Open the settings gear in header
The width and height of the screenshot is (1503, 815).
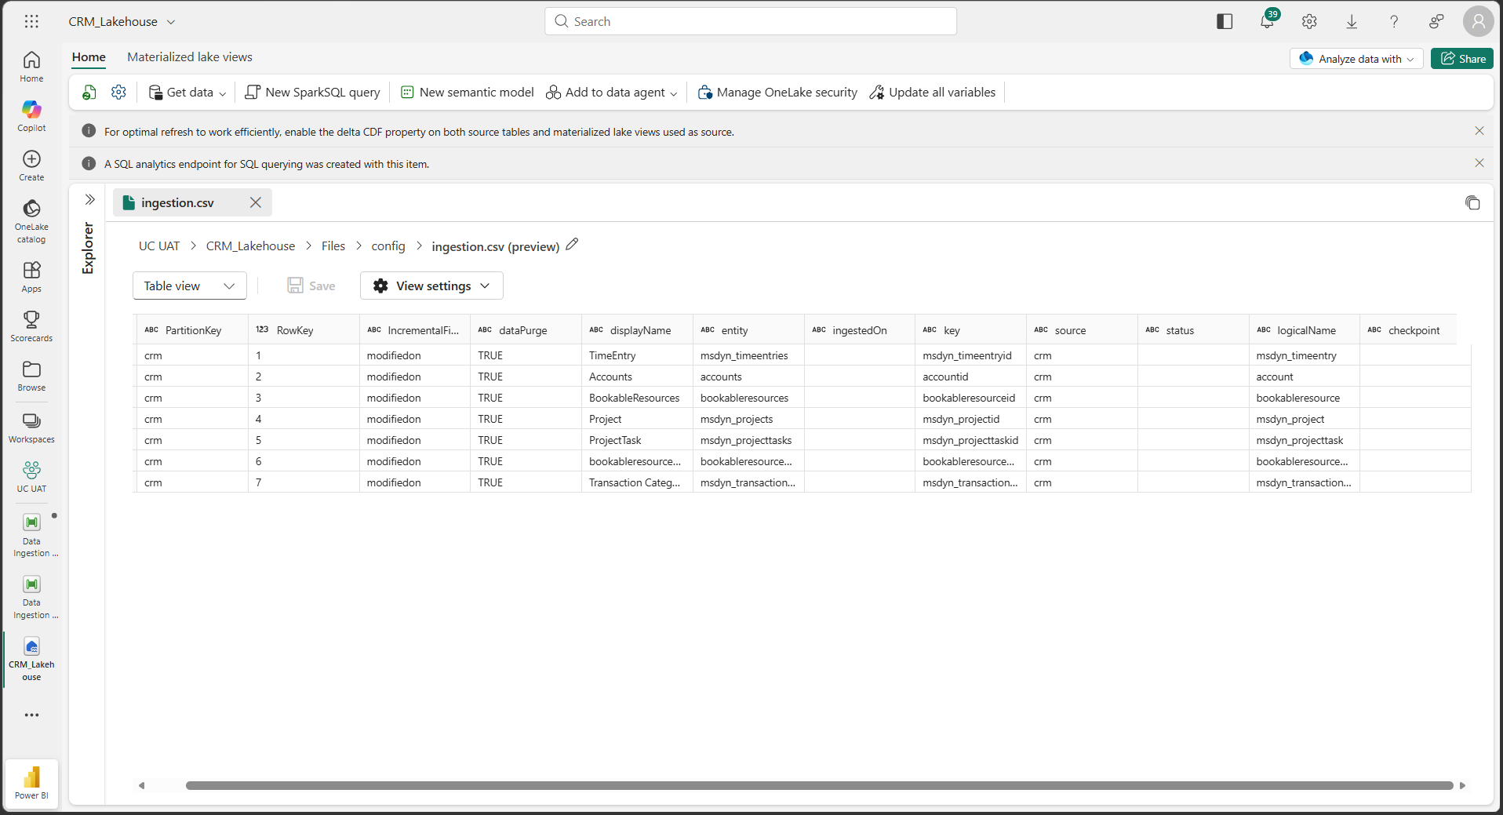(x=1309, y=21)
